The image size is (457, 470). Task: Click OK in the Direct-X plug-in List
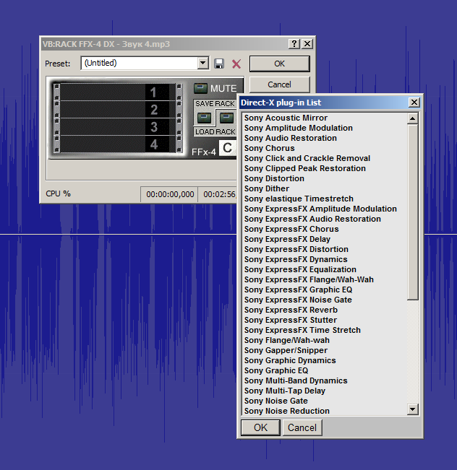260,427
